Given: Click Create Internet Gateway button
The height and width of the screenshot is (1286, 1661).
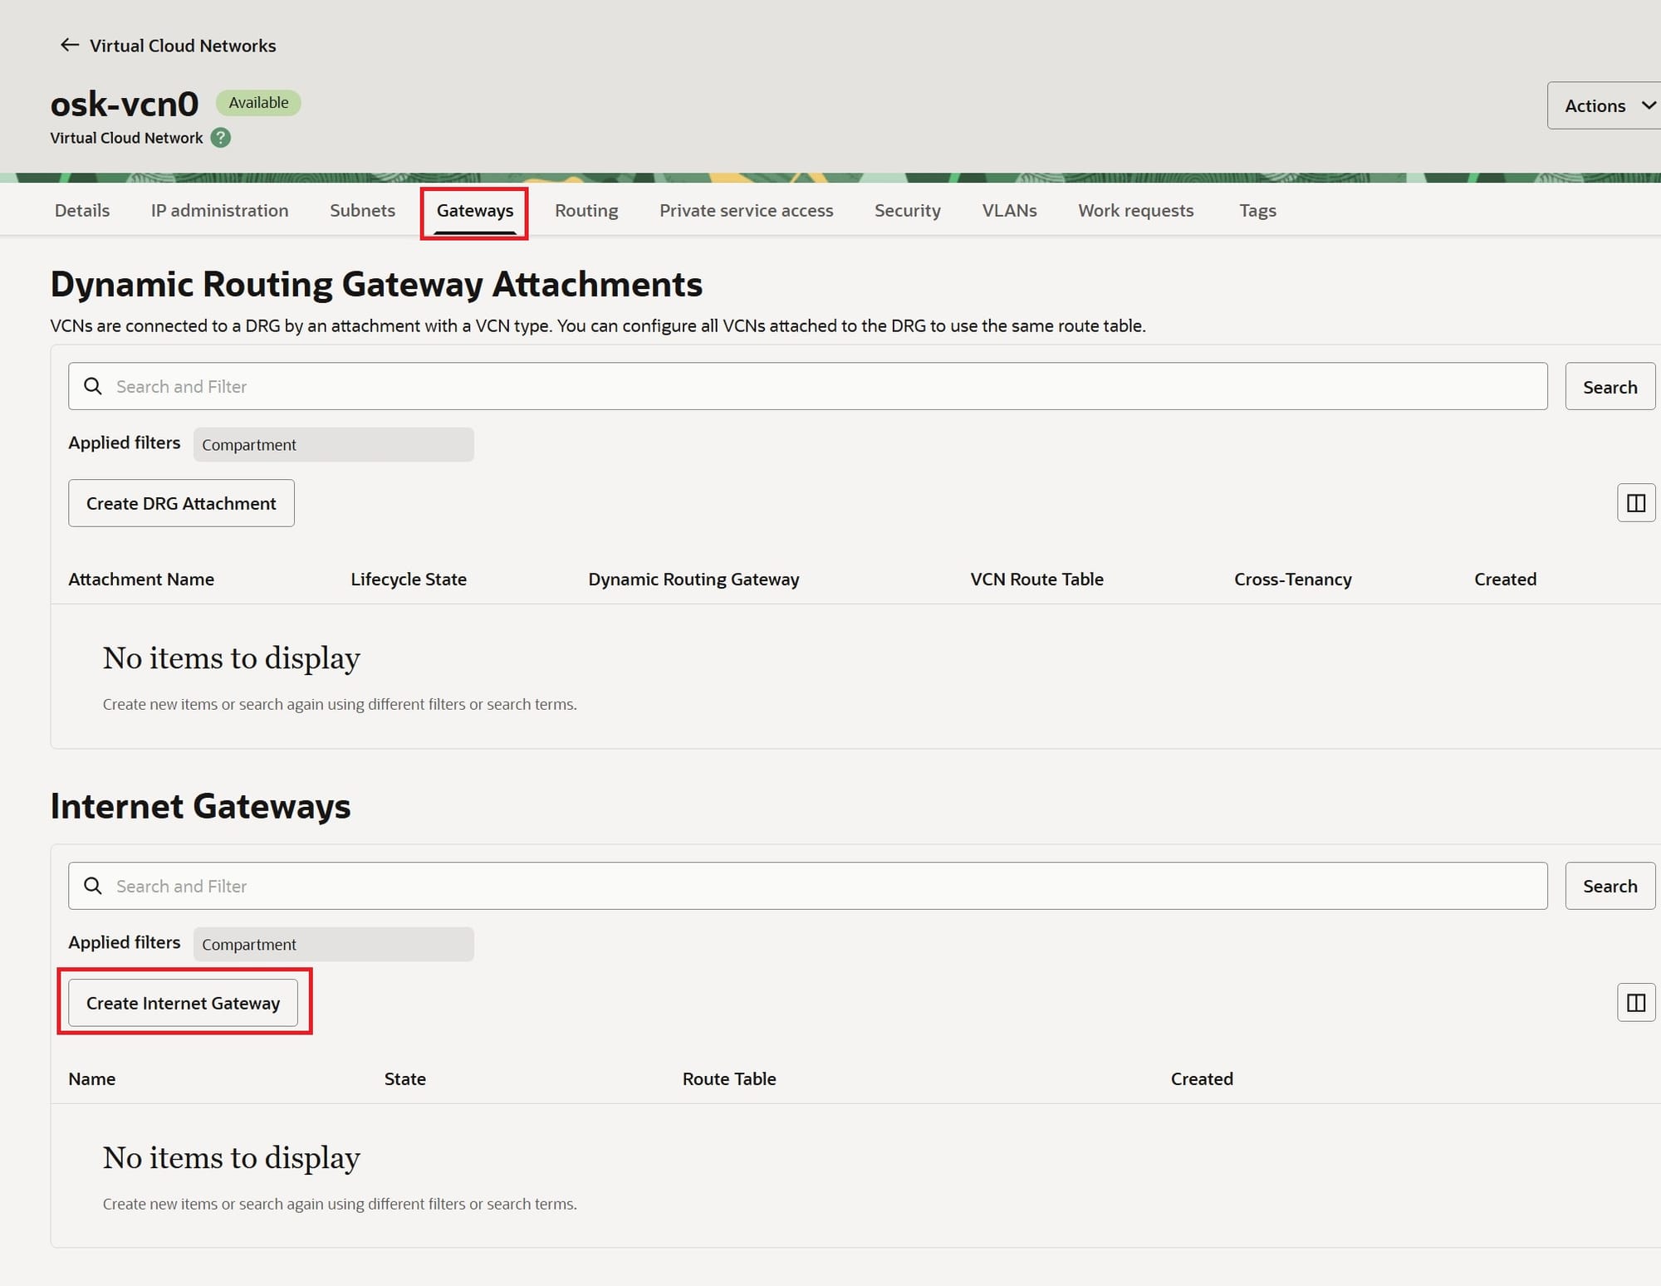Looking at the screenshot, I should pyautogui.click(x=183, y=1003).
